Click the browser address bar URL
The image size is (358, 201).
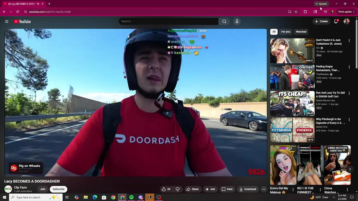point(50,12)
